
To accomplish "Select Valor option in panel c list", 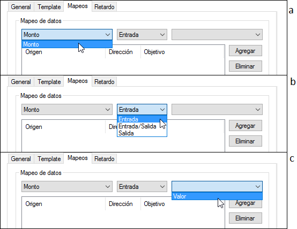I will [x=217, y=196].
